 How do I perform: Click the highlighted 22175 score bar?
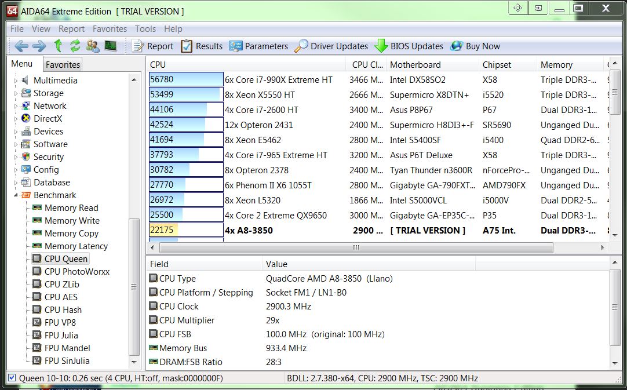(x=186, y=230)
